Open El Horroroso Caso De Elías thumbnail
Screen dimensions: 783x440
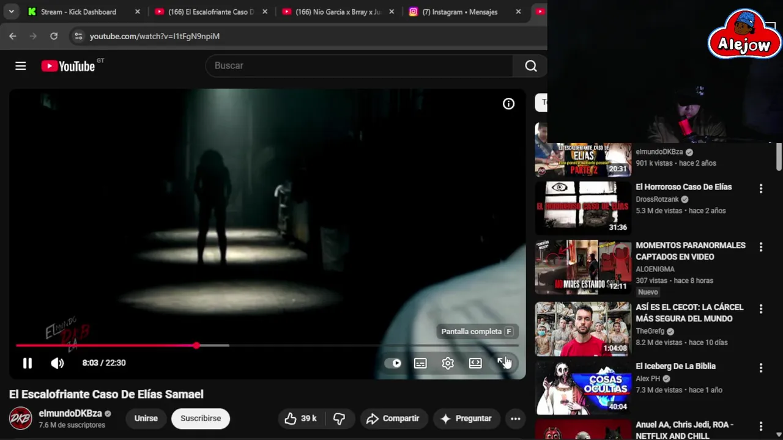583,208
